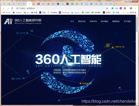Image resolution: width=139 pixels, height=106 pixels.
Task: Expand hidden bookmarks with the » chevron
Action: tap(123, 12)
